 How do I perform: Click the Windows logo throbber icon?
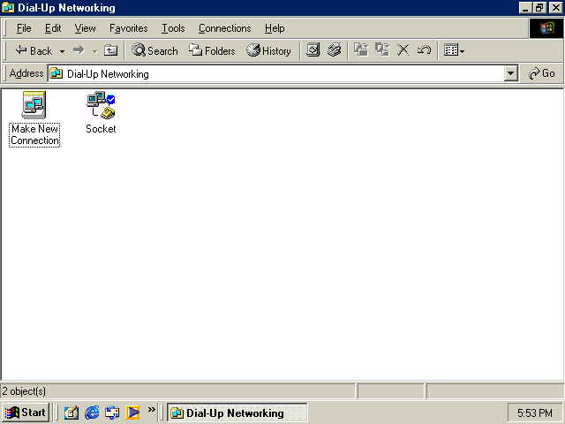coord(546,28)
